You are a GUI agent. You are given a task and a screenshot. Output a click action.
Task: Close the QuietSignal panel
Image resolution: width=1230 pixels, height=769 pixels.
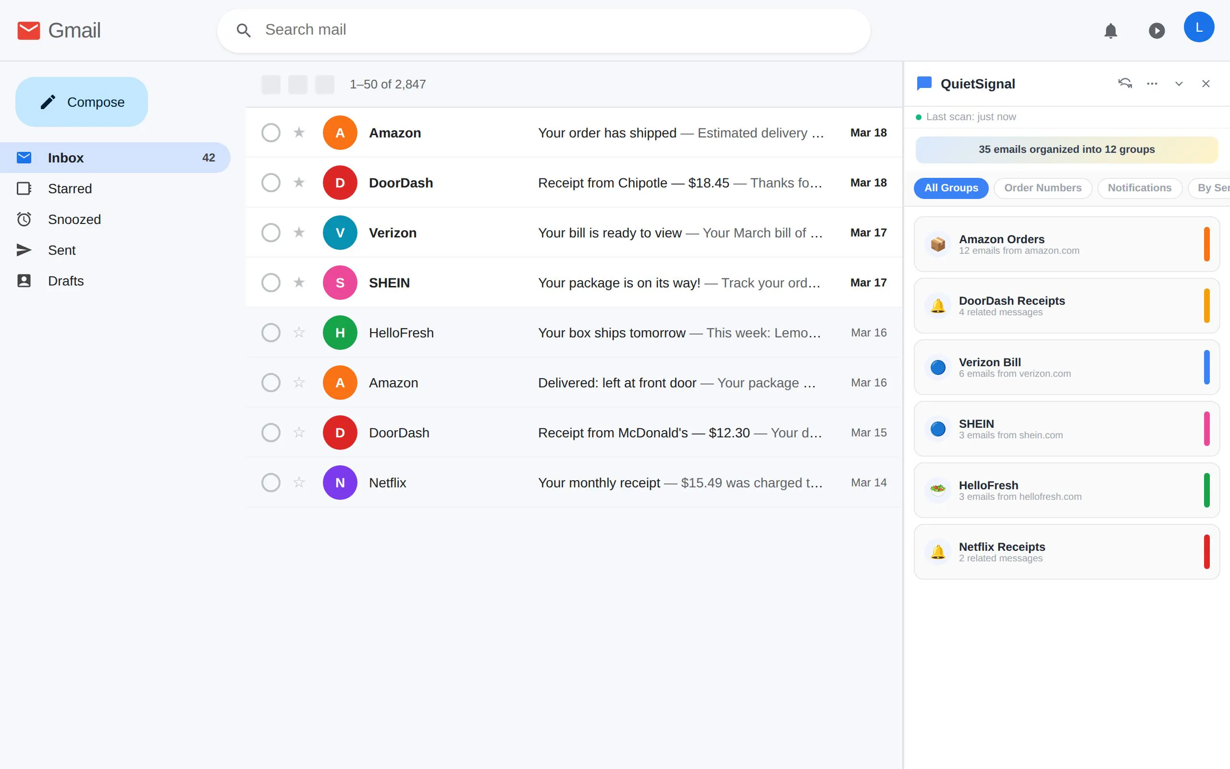(x=1205, y=84)
